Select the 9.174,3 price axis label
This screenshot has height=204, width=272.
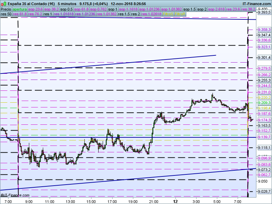click(264, 120)
